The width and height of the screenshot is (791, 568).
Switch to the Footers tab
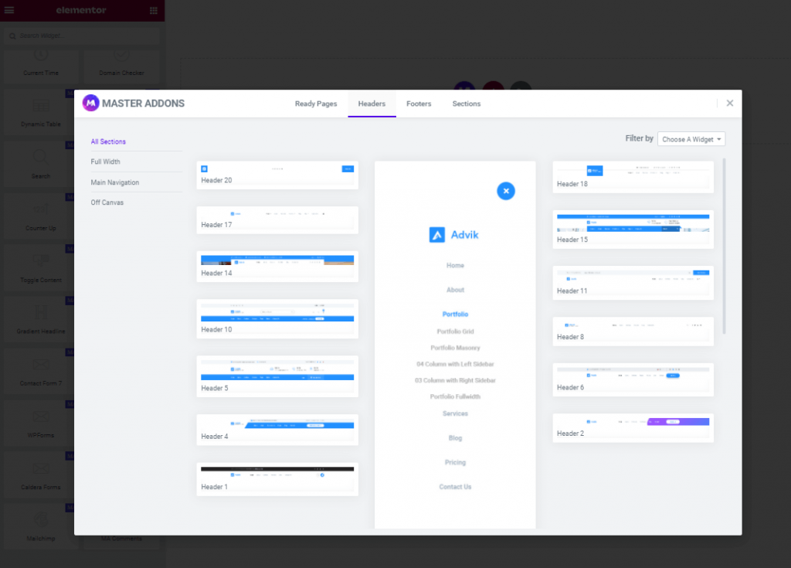418,102
